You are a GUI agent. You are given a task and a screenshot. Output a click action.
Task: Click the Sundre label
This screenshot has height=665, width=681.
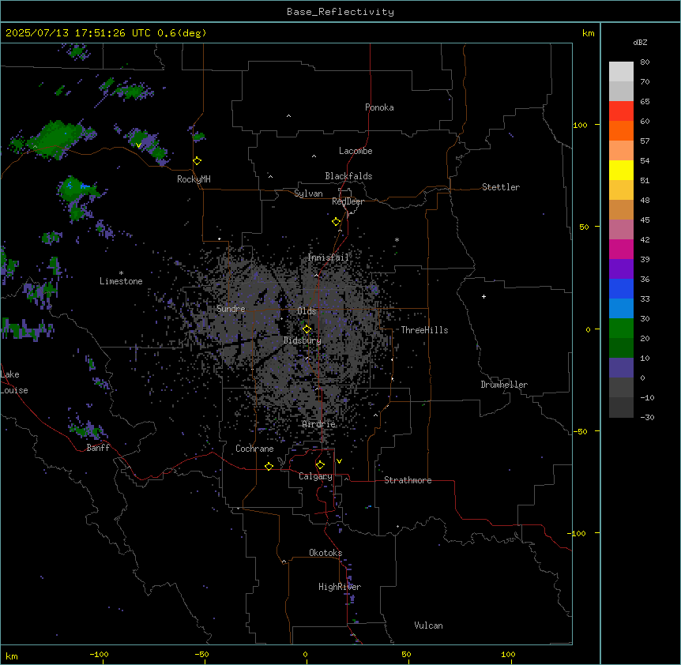tap(231, 309)
